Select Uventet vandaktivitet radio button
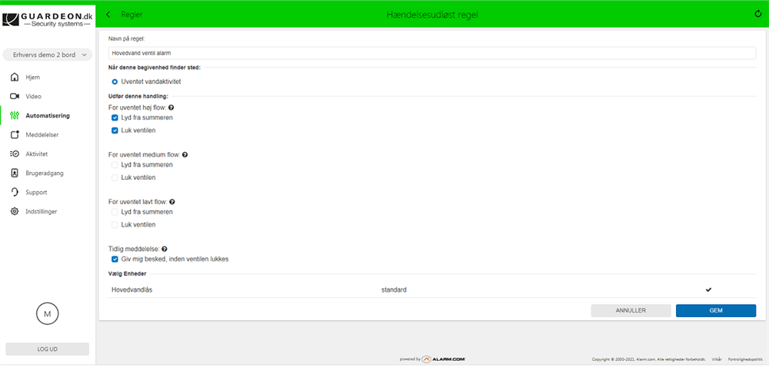 click(x=115, y=81)
